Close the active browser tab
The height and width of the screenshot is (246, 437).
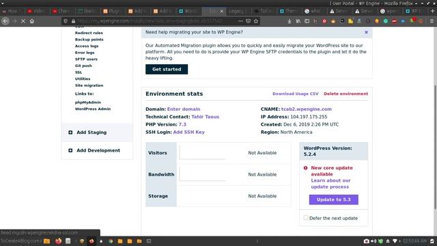click(221, 11)
